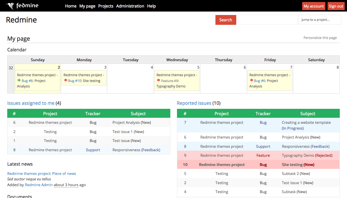Click the 'Calendar' section heading
347x198 pixels.
17,50
